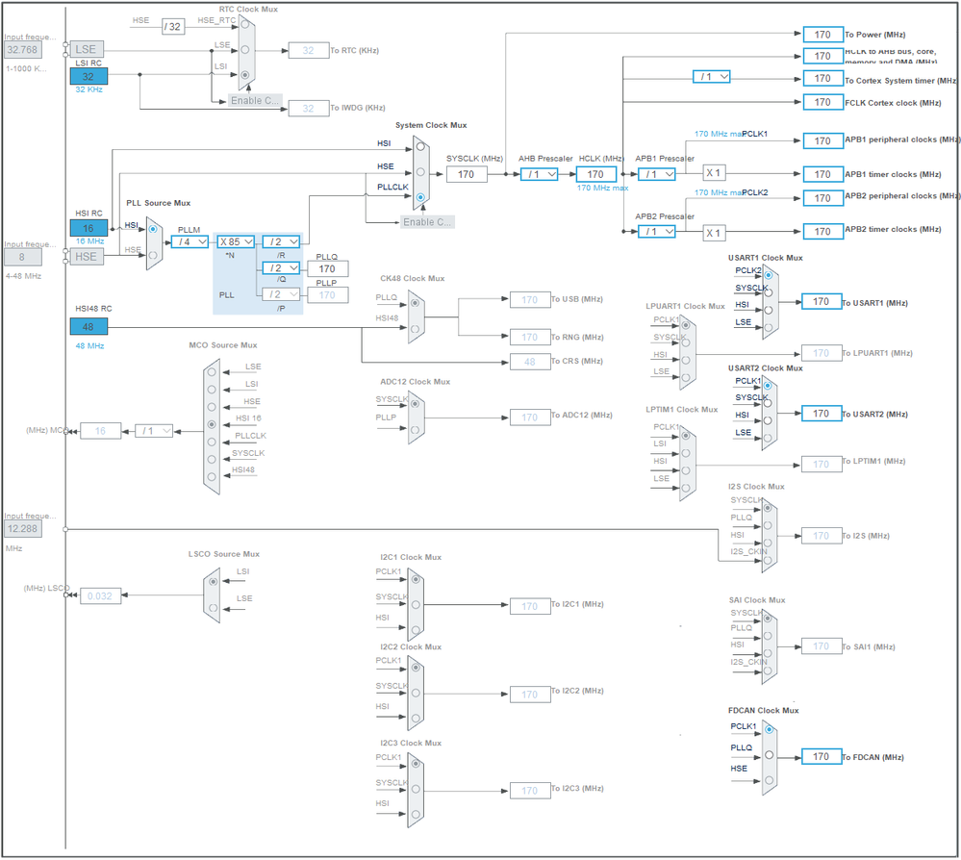Select HSE_RTC in RTC Clock Mux
This screenshot has width=961, height=860.
pyautogui.click(x=245, y=24)
